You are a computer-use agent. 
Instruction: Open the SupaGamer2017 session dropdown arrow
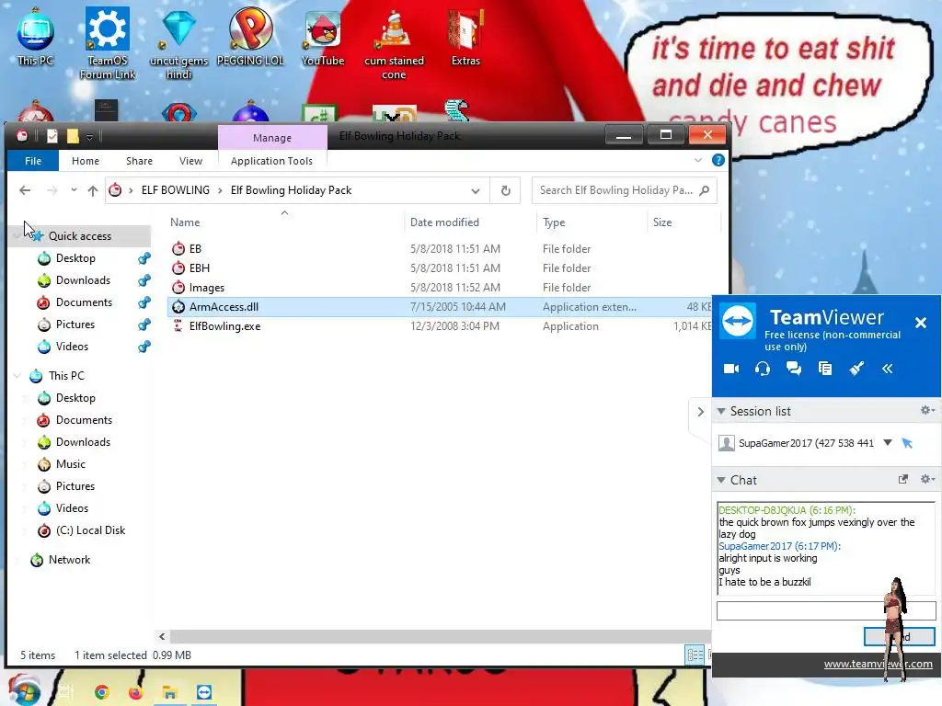pos(888,442)
